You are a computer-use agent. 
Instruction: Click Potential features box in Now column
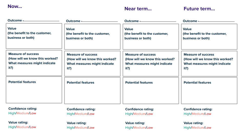coord(34,90)
